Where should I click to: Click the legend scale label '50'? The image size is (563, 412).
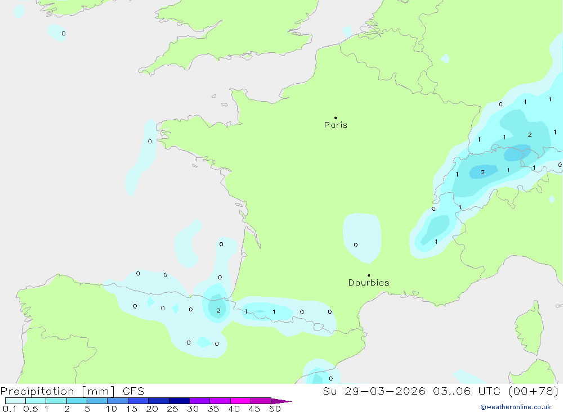click(x=275, y=409)
